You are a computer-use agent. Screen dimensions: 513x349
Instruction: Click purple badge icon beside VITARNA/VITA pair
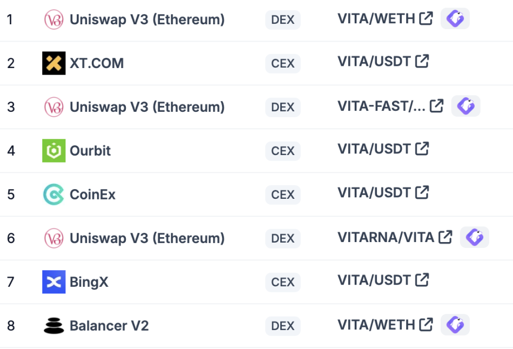[474, 237]
